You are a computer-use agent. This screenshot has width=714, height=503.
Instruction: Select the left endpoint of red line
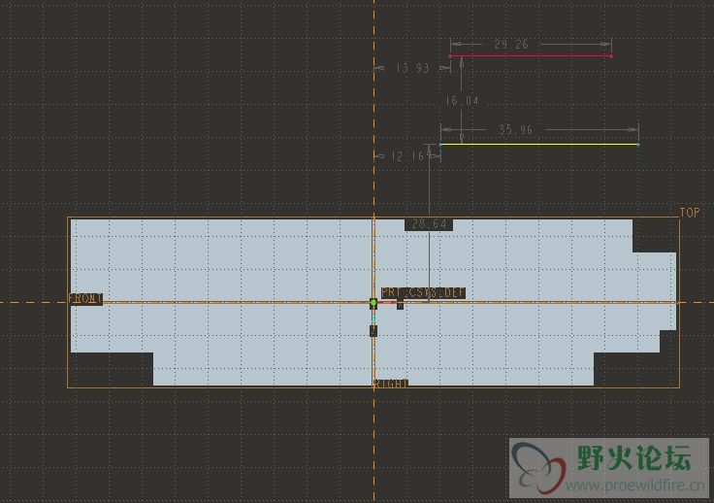click(450, 56)
